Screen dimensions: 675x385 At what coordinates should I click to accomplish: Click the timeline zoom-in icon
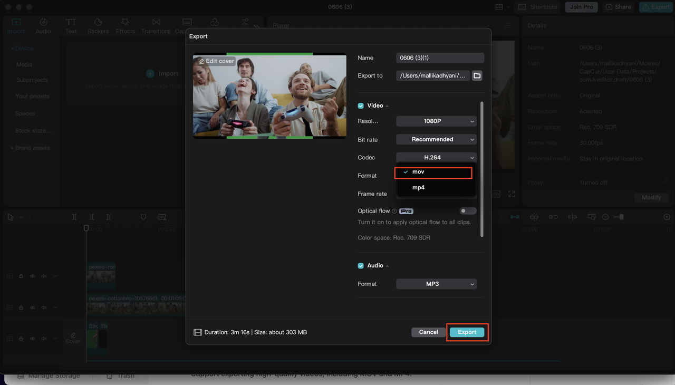[x=667, y=217]
